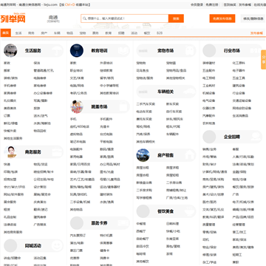Open the 自行车买卖 link
Viewport: 266px width, 266px height.
[x=174, y=112]
